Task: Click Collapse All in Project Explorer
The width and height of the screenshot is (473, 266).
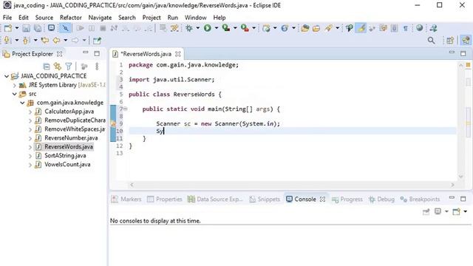Action: pos(47,66)
